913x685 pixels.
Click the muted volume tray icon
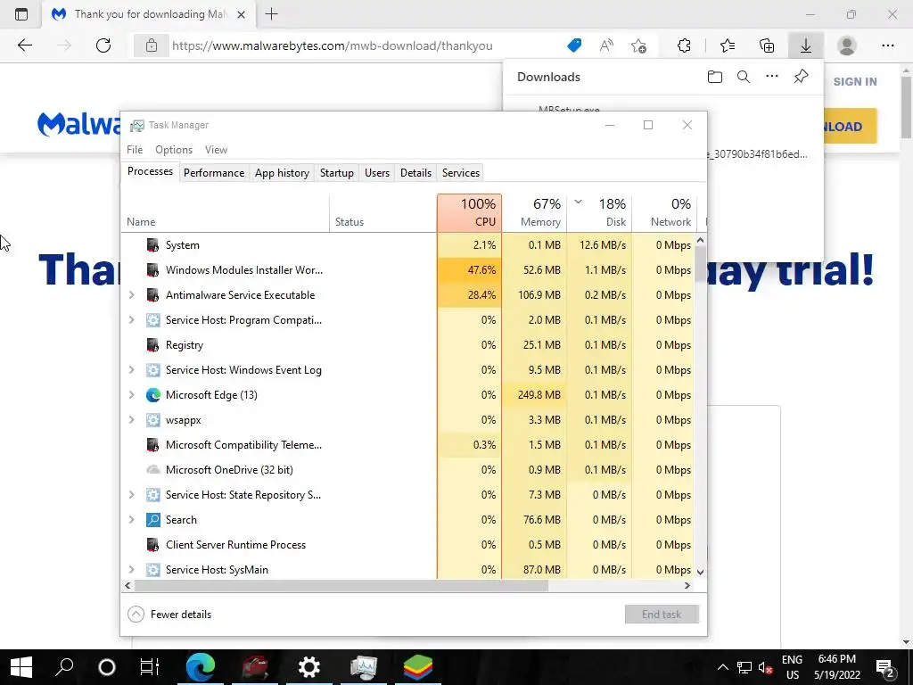(766, 667)
